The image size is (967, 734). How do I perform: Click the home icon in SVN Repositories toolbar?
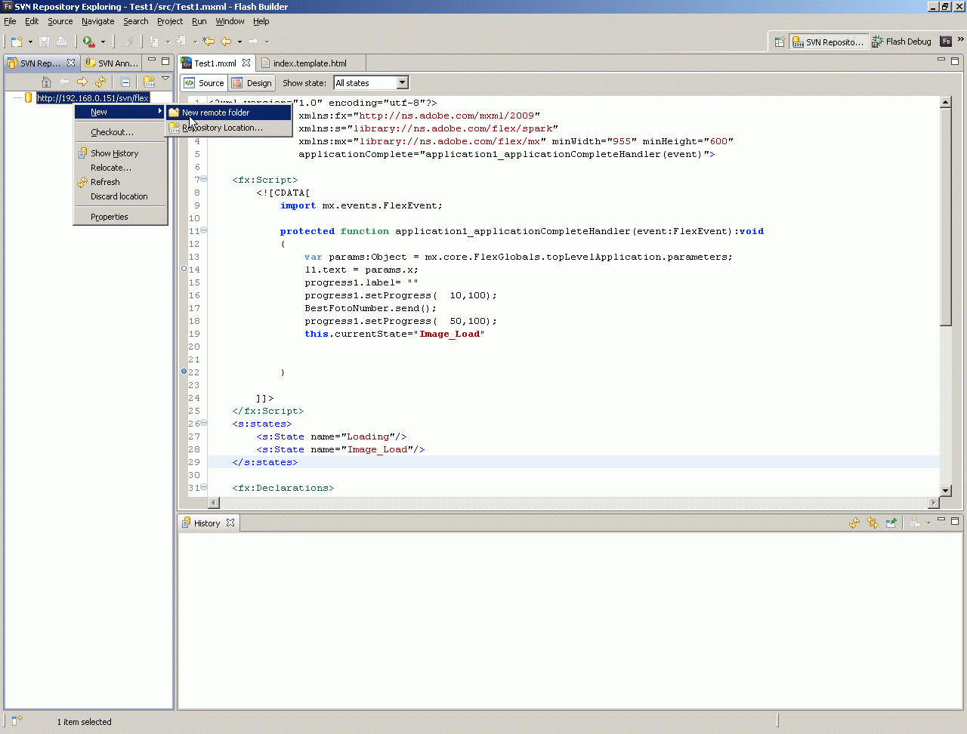pos(46,82)
